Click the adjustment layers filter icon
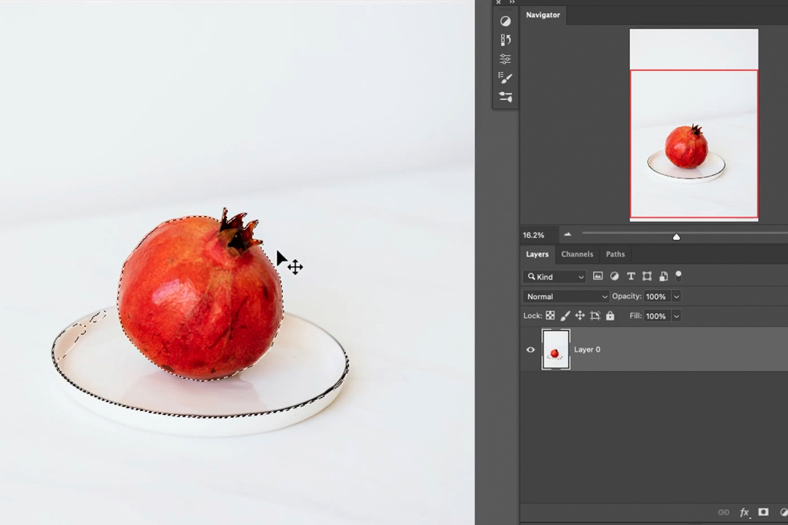Screen dimensions: 788x525 (x=614, y=276)
